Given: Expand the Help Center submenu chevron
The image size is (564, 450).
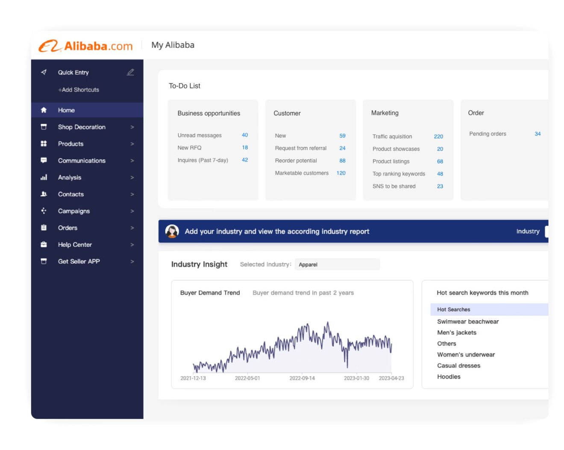Looking at the screenshot, I should click(132, 245).
